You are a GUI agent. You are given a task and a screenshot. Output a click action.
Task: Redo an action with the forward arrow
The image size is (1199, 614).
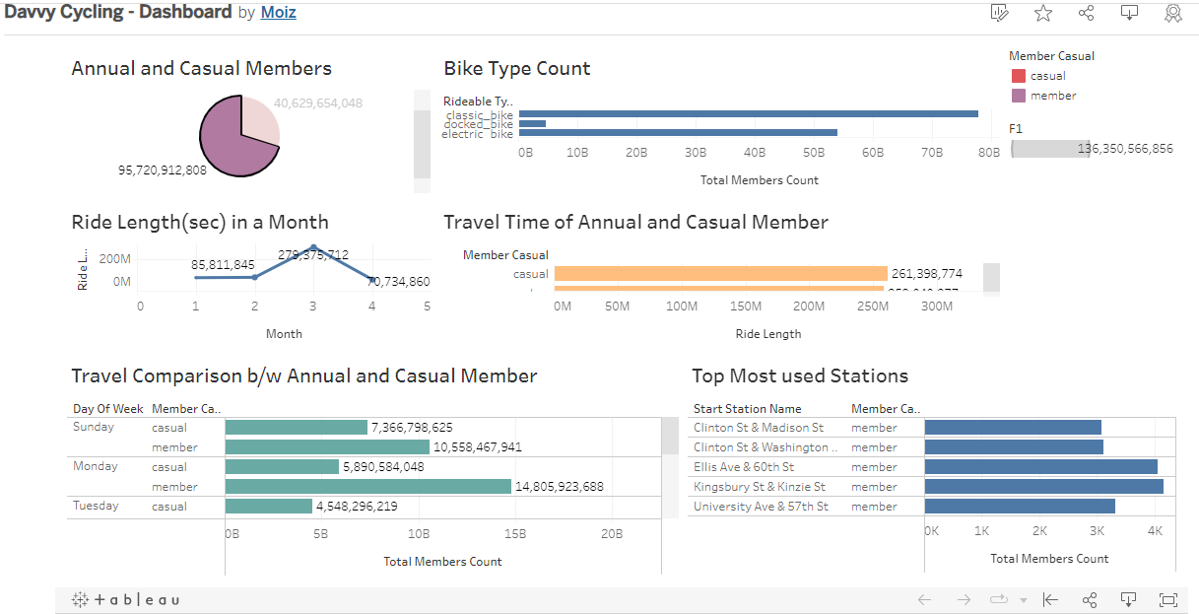[x=964, y=599]
